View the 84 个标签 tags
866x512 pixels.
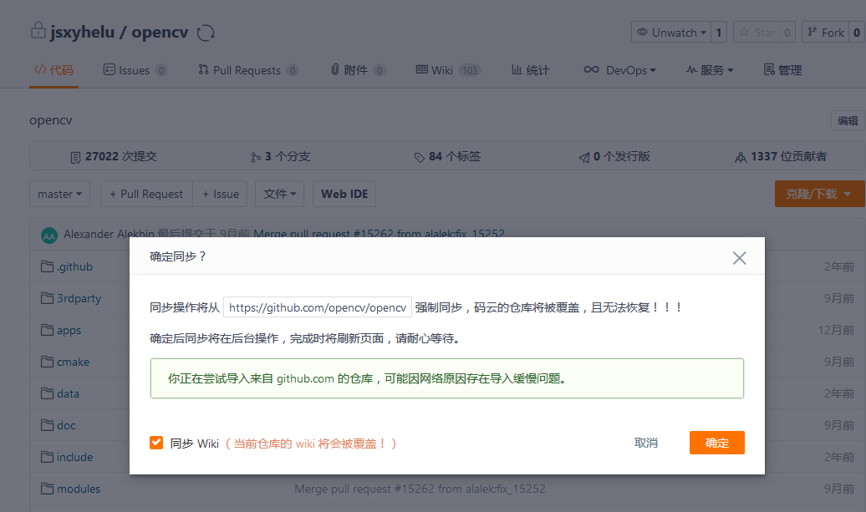pos(447,157)
